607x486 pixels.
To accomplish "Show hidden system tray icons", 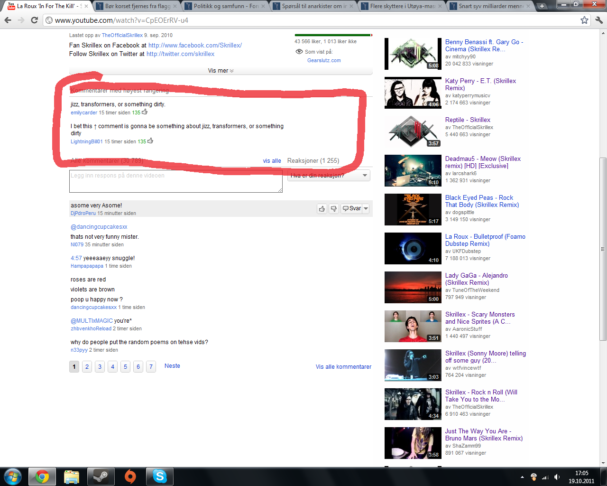I will (x=522, y=477).
